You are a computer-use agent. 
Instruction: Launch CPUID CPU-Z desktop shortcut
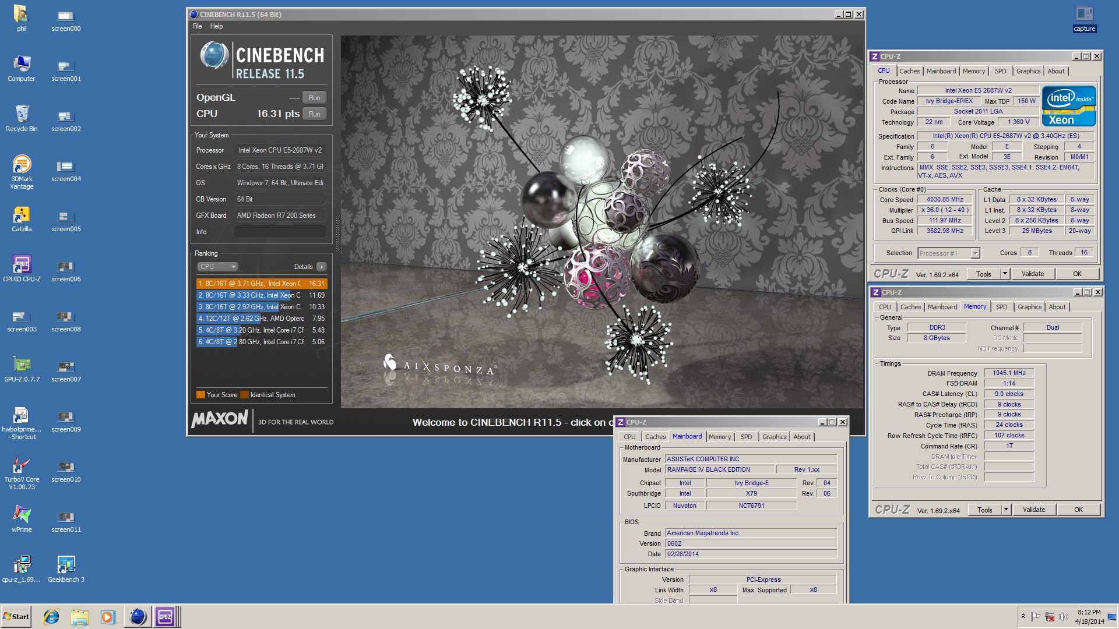(22, 268)
